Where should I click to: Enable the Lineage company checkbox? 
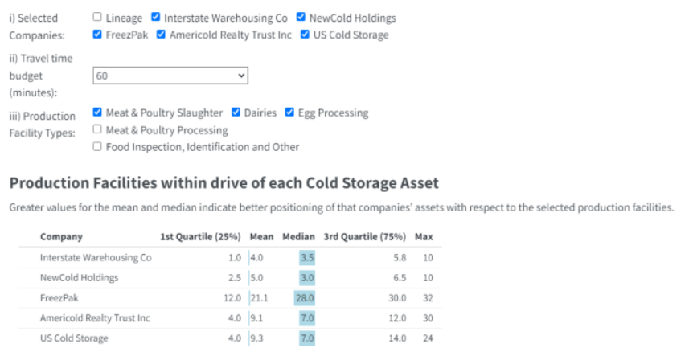coord(97,17)
